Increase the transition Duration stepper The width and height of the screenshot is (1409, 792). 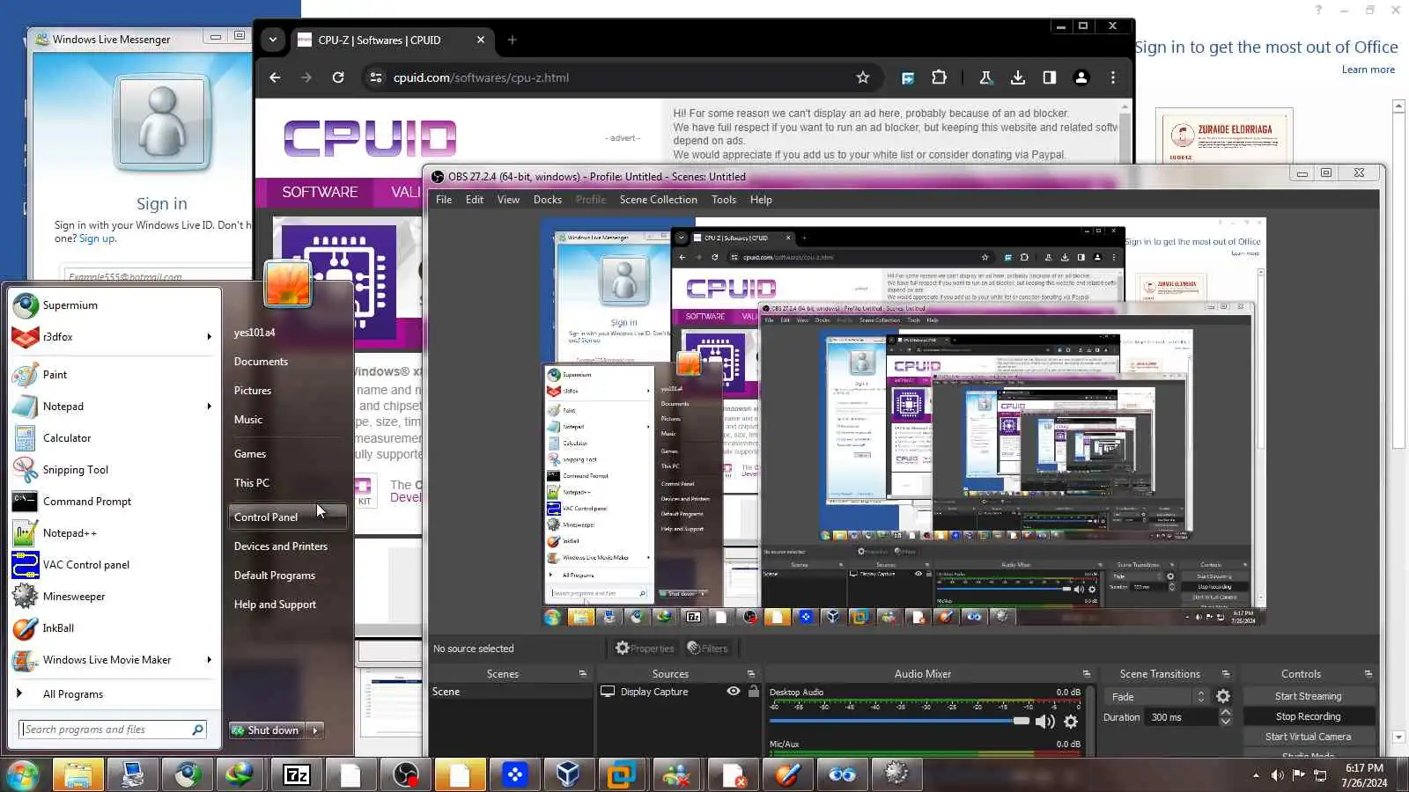[x=1225, y=712]
